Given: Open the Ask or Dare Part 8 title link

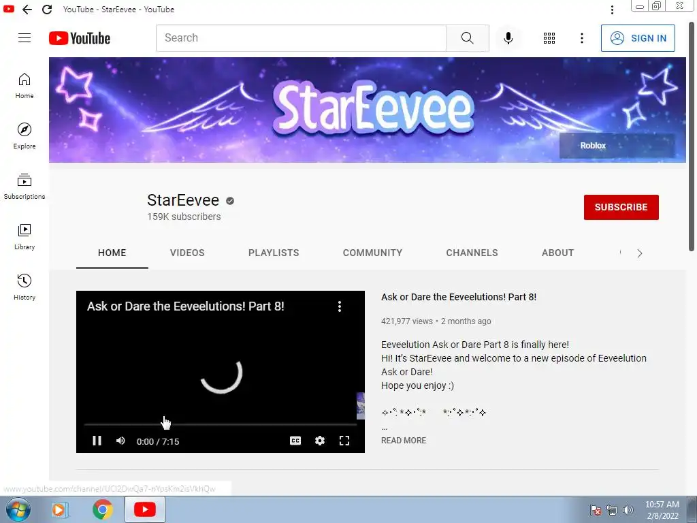Looking at the screenshot, I should (x=459, y=297).
